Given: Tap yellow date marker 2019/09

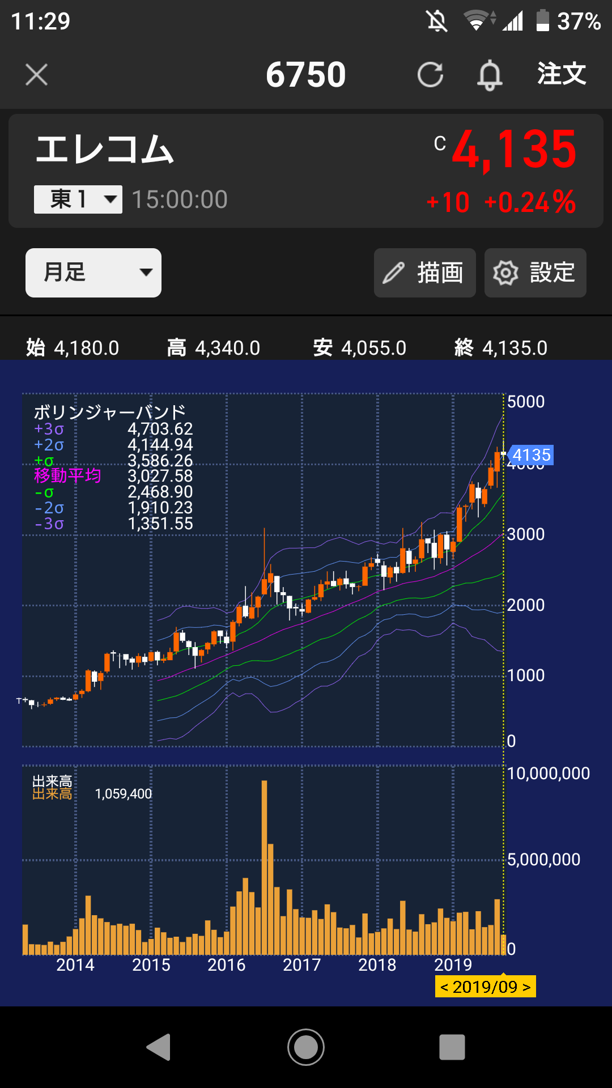Looking at the screenshot, I should [485, 987].
